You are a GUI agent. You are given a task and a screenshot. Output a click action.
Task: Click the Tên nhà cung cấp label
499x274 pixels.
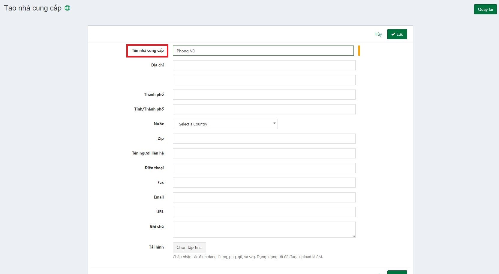[148, 51]
